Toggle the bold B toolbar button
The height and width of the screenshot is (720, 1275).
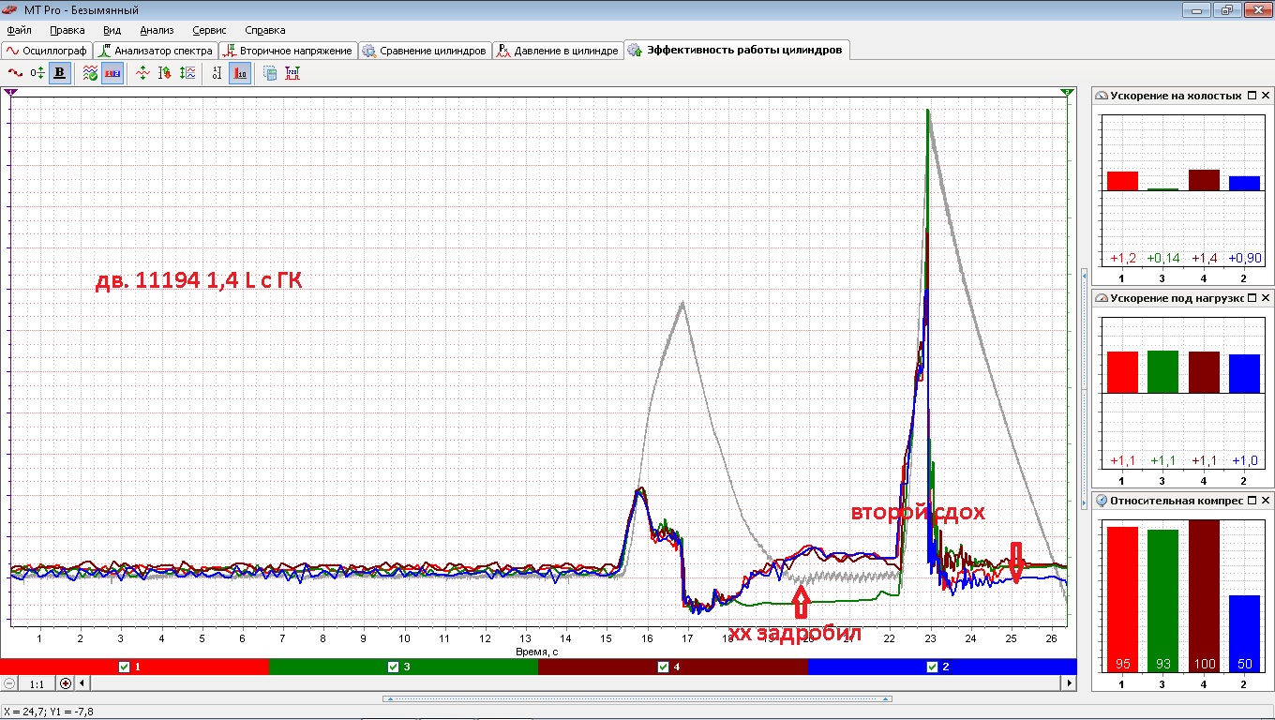(59, 72)
